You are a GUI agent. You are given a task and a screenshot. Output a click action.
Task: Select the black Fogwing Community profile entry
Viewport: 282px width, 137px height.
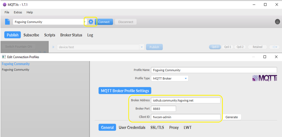pos(15,70)
